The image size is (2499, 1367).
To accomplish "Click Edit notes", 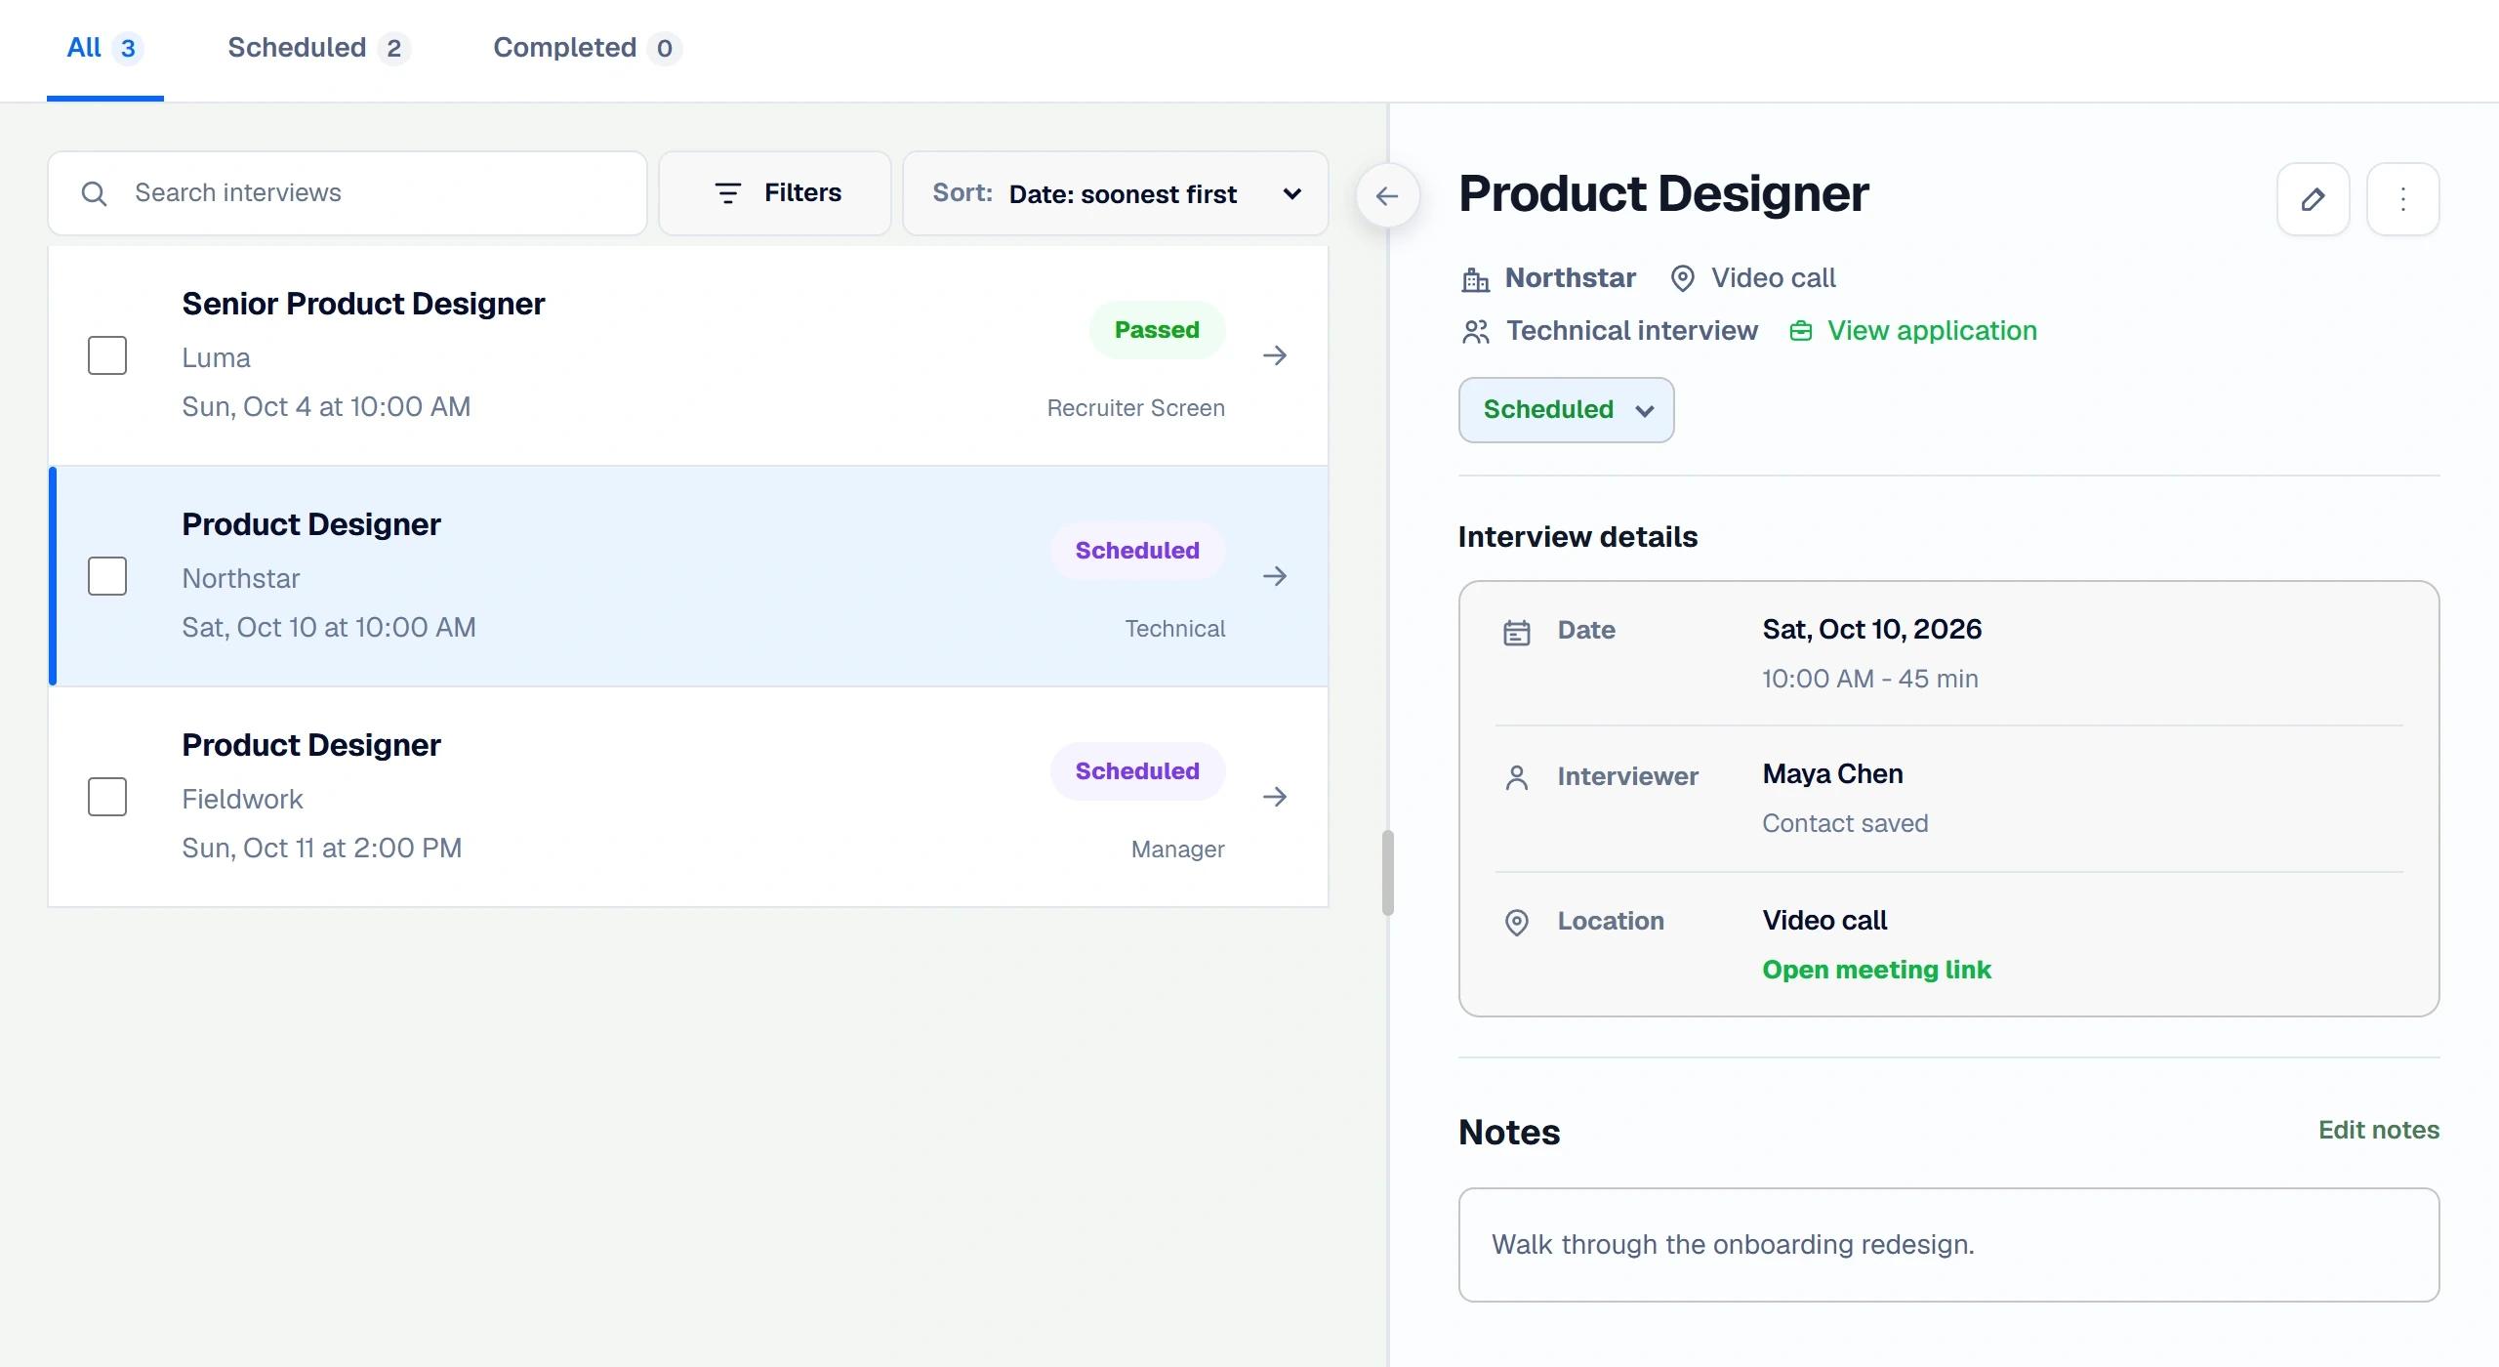I will coord(2378,1130).
